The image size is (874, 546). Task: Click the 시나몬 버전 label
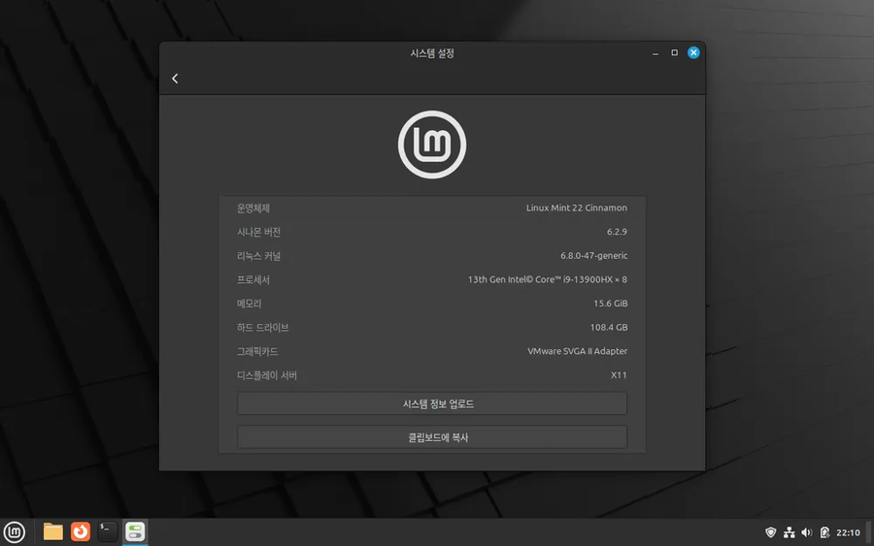258,232
